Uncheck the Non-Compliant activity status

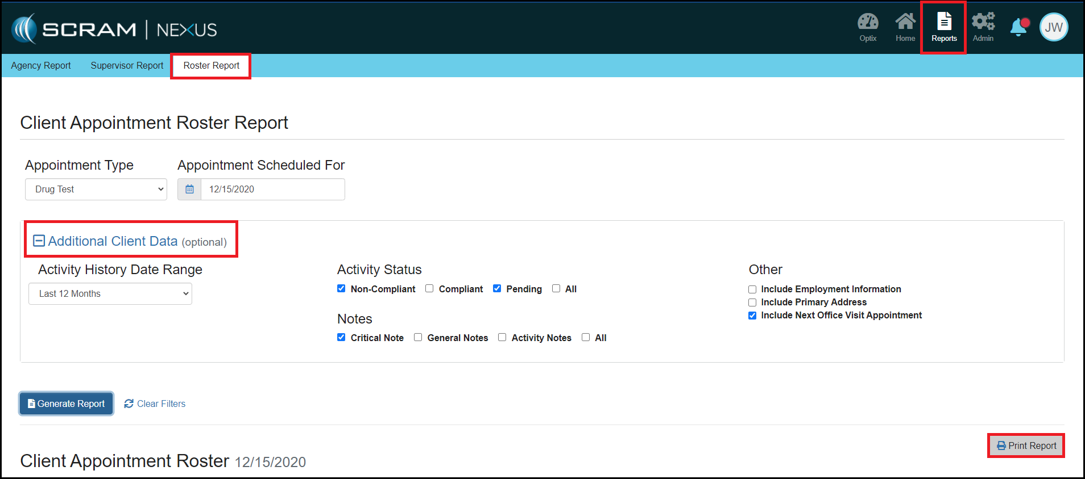341,288
